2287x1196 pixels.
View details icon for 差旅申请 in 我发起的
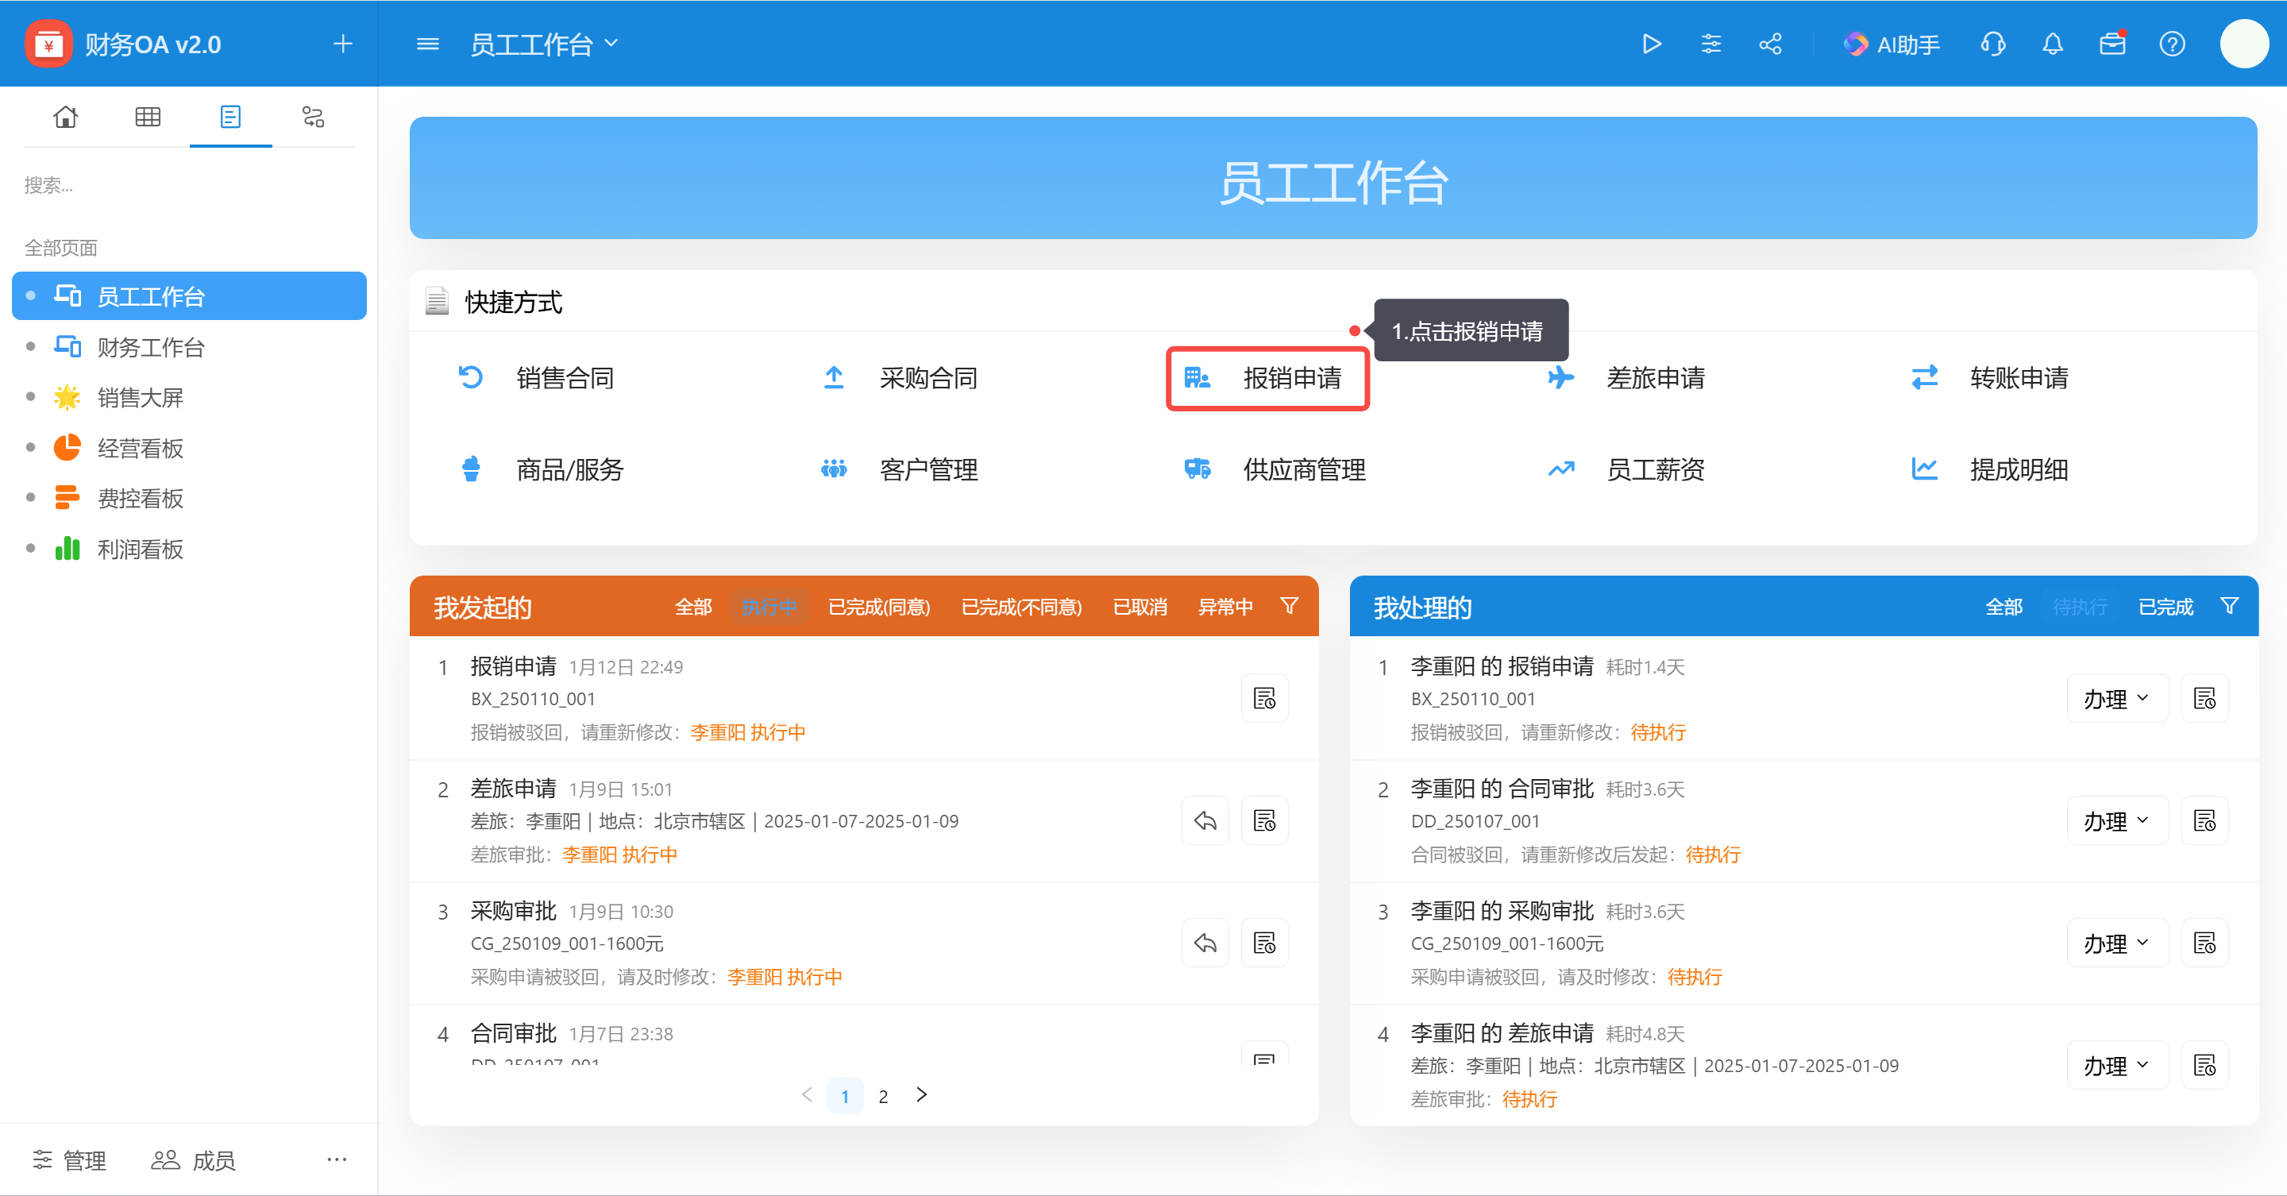(1264, 820)
